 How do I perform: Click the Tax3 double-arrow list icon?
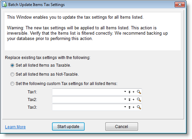click(x=129, y=108)
